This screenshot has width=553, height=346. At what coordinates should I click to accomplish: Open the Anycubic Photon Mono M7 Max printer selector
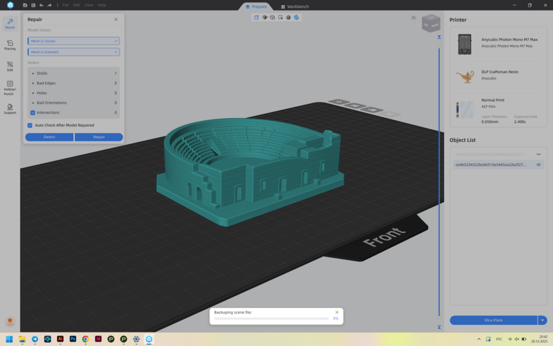pos(498,43)
